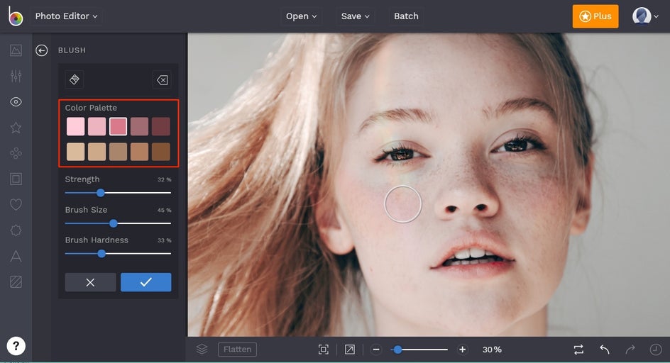Zoom in with the plus button
Viewport: 670px width, 363px height.
[462, 350]
